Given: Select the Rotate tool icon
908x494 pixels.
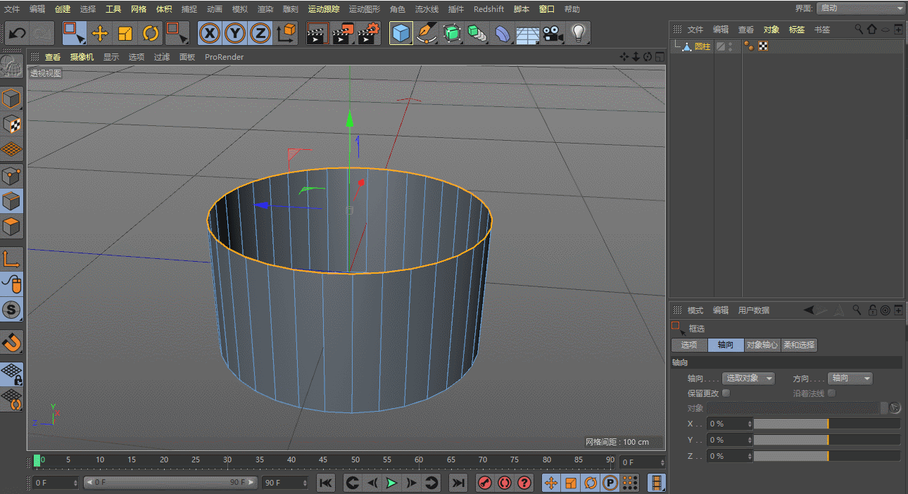Looking at the screenshot, I should tap(151, 33).
